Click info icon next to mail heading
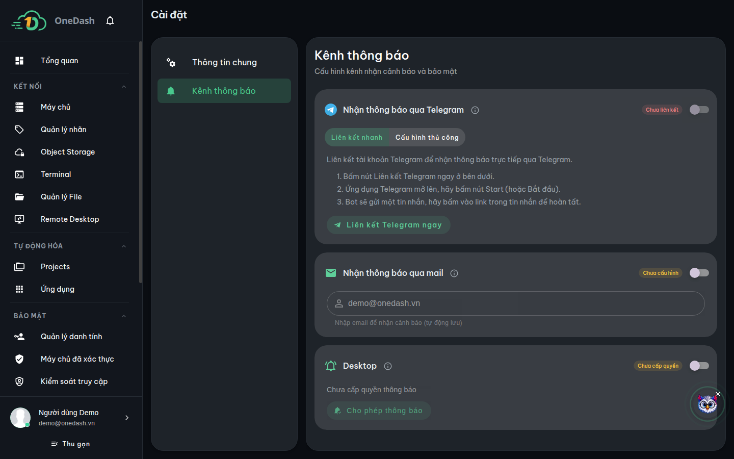The width and height of the screenshot is (734, 459). click(x=454, y=273)
